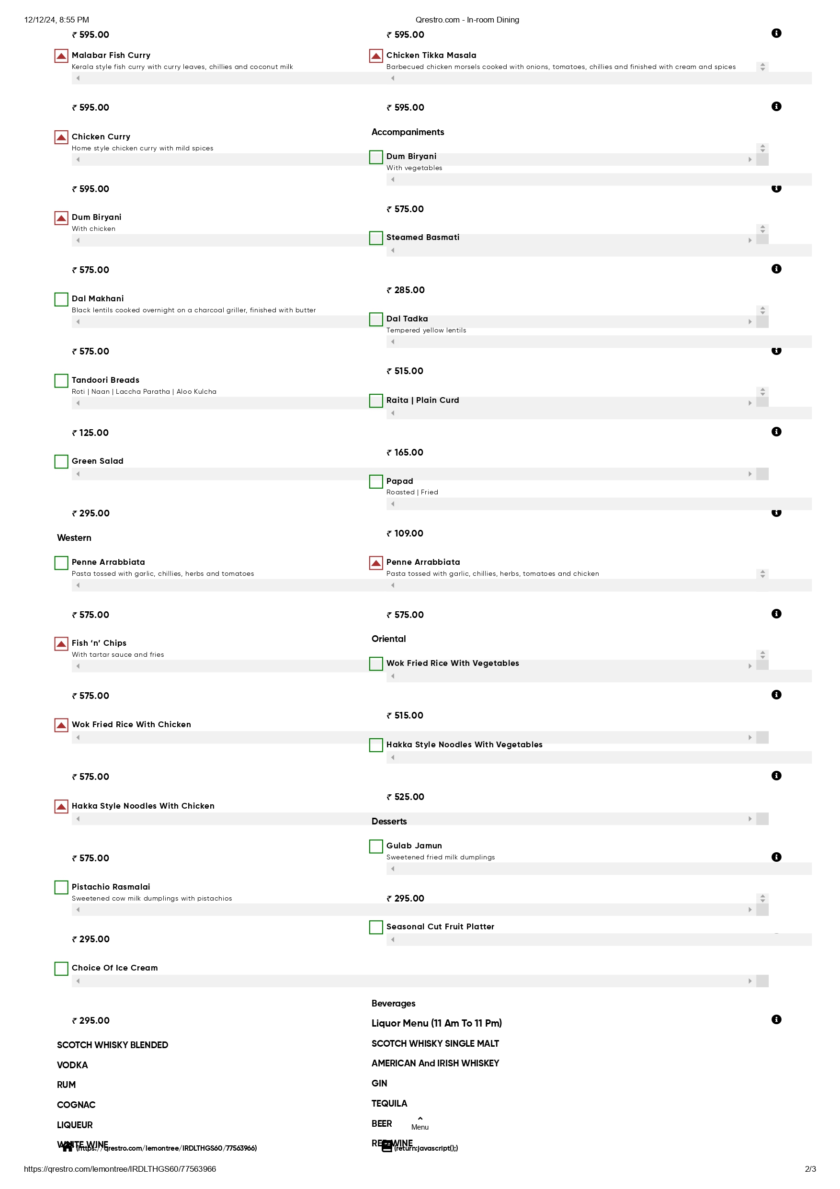Image resolution: width=840 pixels, height=1189 pixels.
Task: Click the non-veg symbol beside Malabar Fish Curry
Action: (x=61, y=56)
